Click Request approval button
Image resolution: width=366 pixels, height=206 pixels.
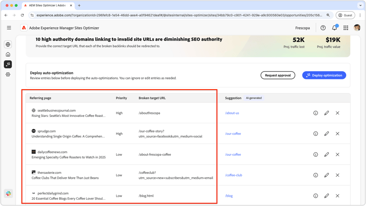278,75
